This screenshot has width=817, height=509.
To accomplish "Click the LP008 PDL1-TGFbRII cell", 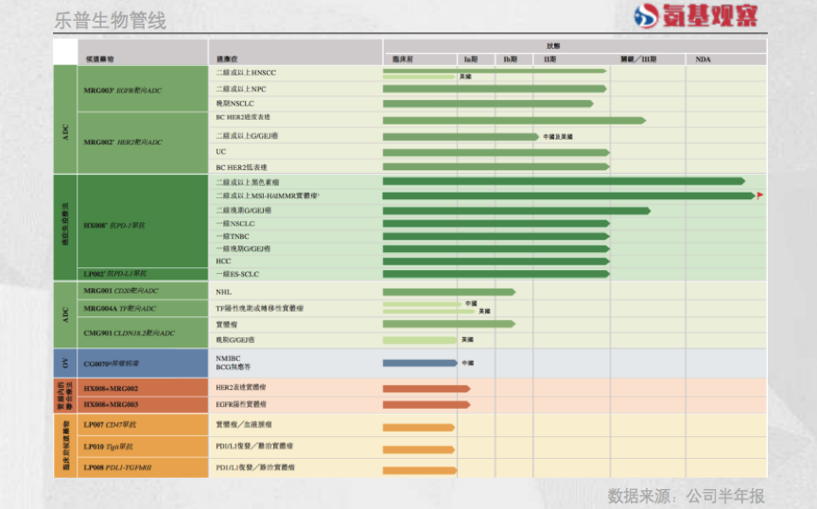I will (x=142, y=467).
